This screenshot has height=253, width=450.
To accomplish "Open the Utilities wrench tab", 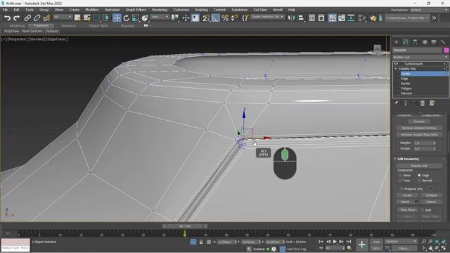I will tap(443, 42).
